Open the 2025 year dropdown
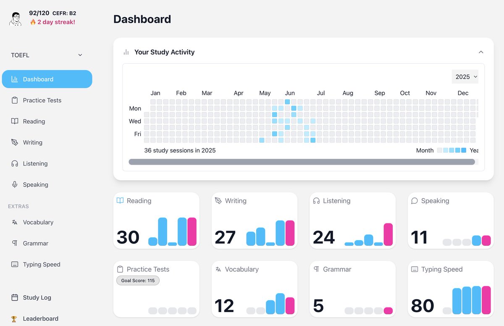 (x=465, y=76)
